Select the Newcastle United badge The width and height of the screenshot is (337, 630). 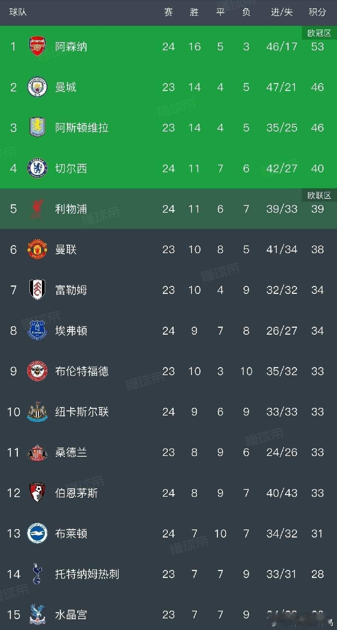[x=37, y=412]
